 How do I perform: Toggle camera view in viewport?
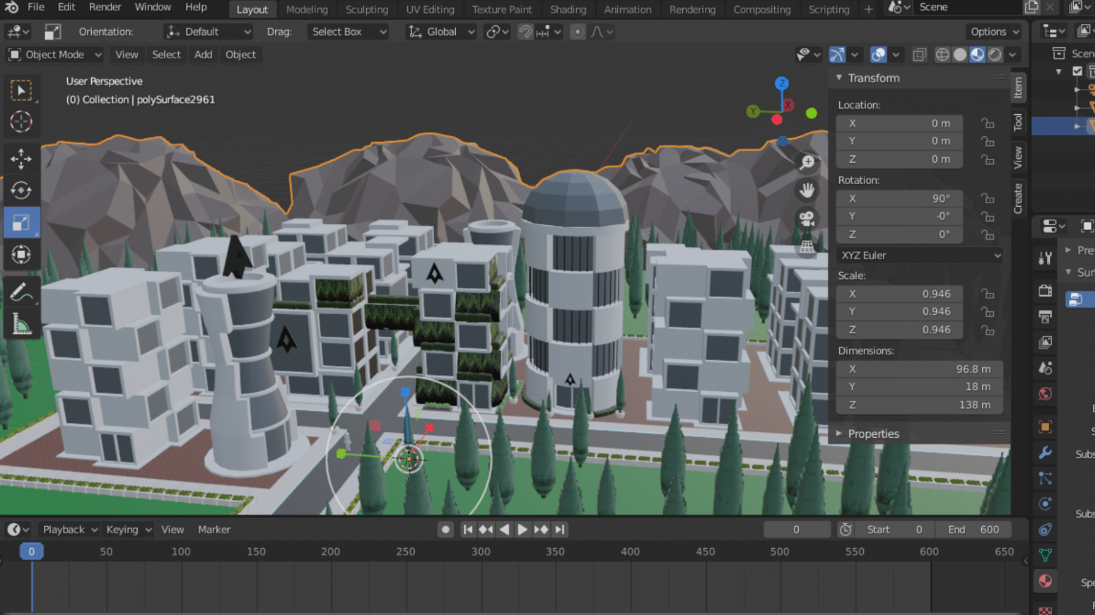[808, 218]
